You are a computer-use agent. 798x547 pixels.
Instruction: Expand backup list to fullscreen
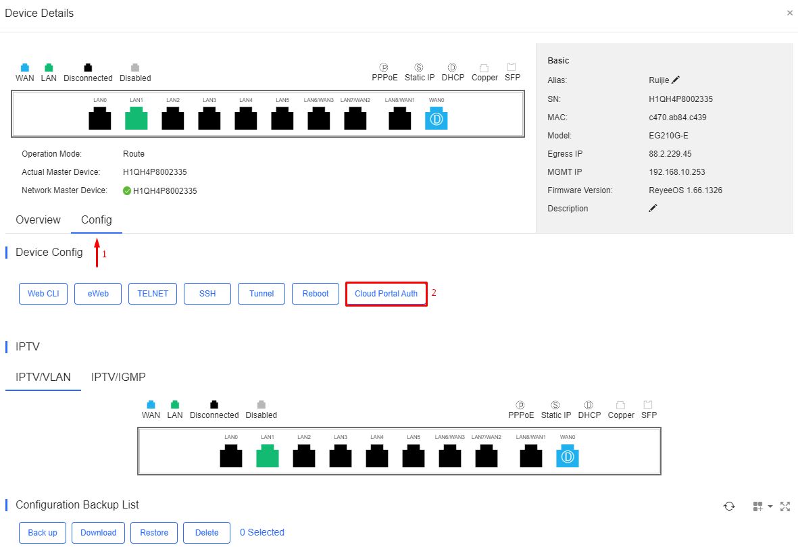coord(785,506)
